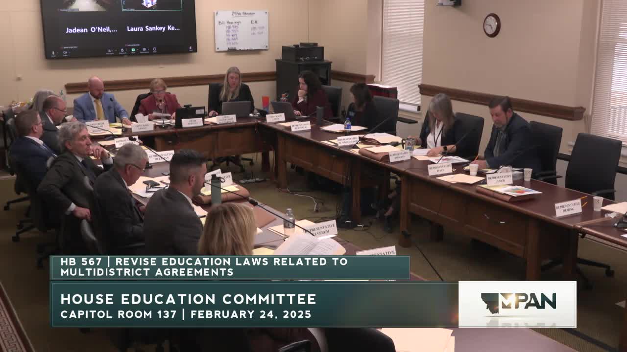Open the More options icon in Zoom toolbar

pos(154,49)
